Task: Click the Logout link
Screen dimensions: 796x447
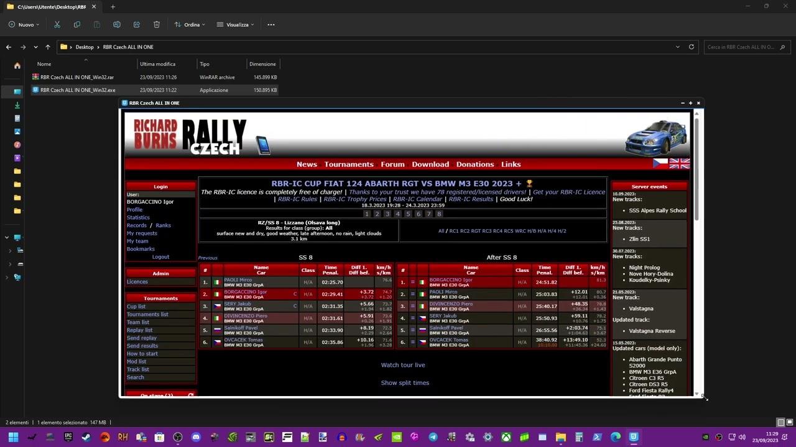Action: click(x=160, y=257)
